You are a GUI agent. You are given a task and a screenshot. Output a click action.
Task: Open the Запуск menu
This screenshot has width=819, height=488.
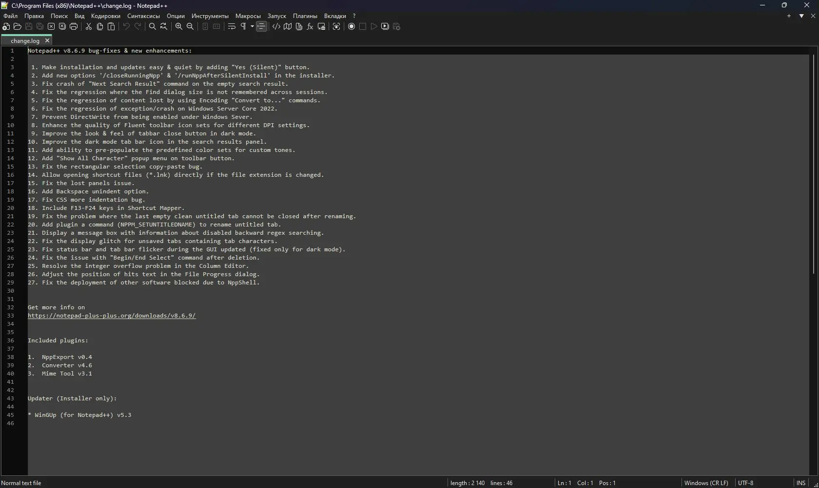pyautogui.click(x=277, y=16)
